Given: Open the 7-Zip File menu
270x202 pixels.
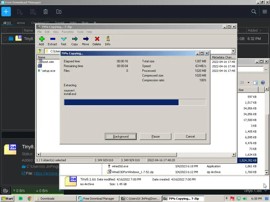Looking at the screenshot, I should (40, 32).
